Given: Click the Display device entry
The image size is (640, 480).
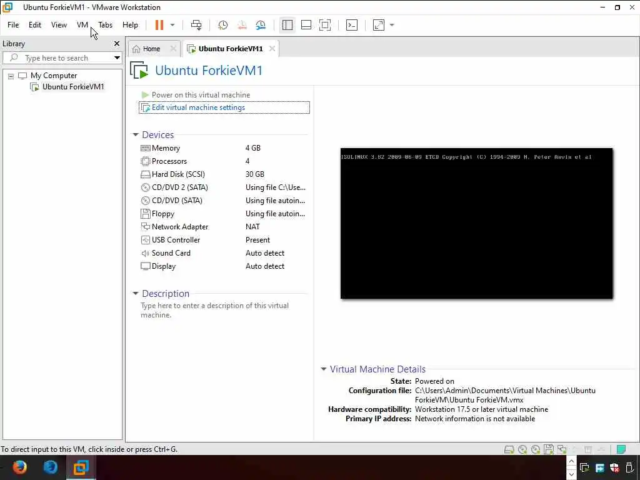Looking at the screenshot, I should point(163,266).
